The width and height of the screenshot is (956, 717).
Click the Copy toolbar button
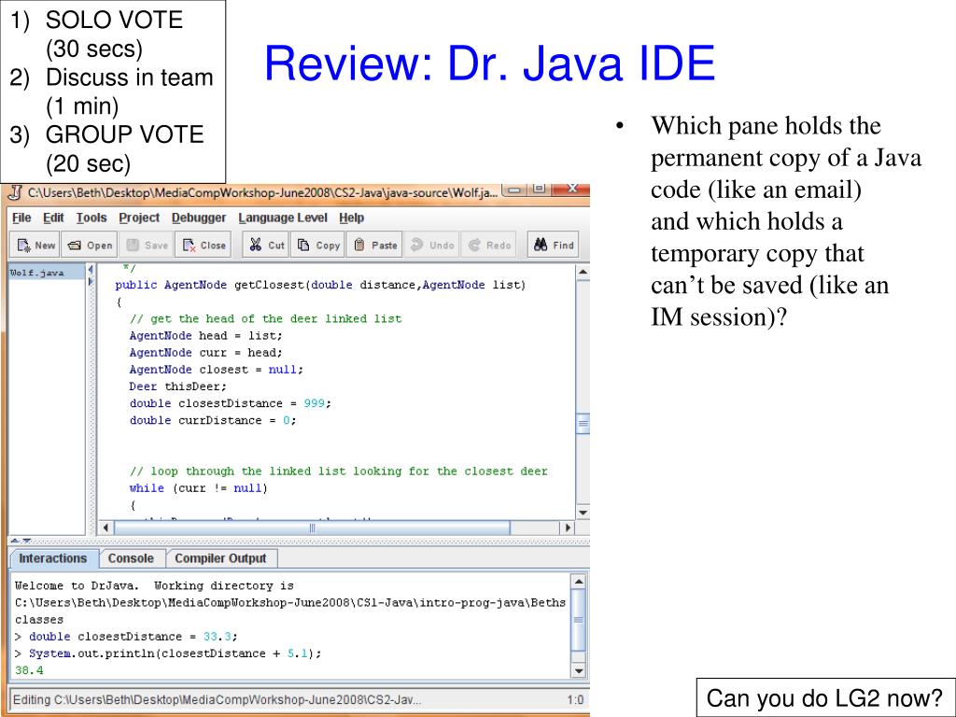point(317,246)
